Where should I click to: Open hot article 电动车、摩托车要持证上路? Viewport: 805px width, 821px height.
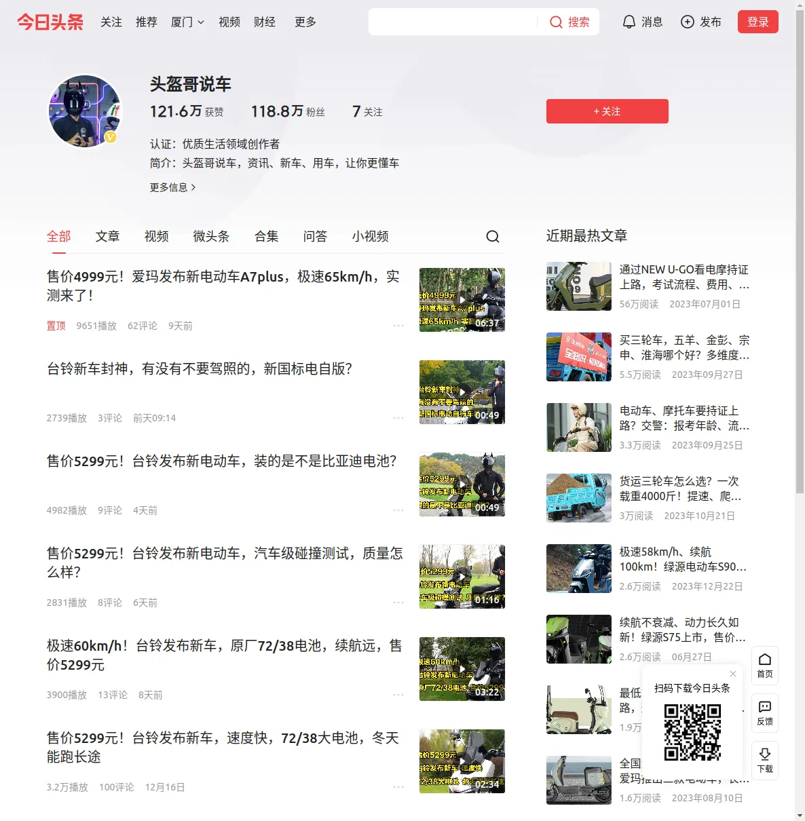[684, 418]
